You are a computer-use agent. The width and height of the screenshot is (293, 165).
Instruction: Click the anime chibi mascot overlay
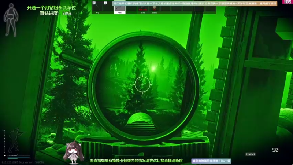click(x=73, y=153)
